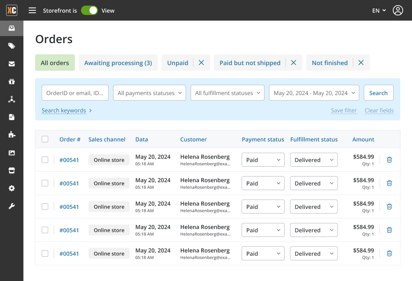Screen dimensions: 412x281
Task: Open the tags icon in the sidebar
Action: [x=12, y=46]
